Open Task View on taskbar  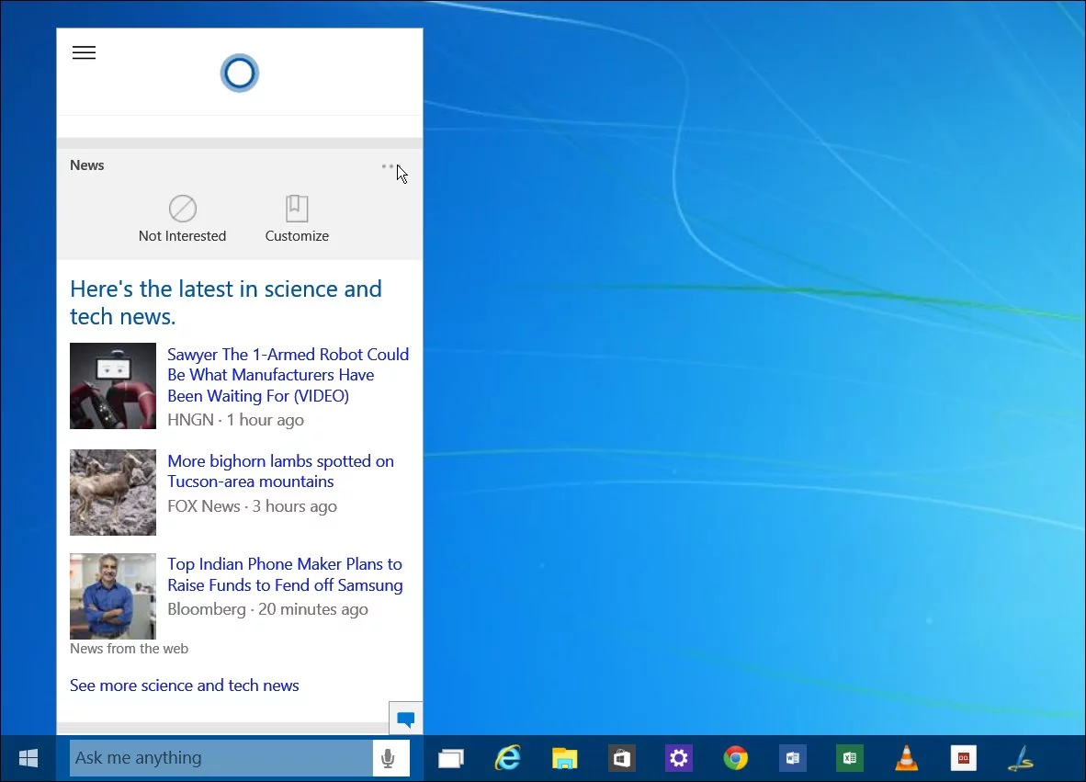coord(451,758)
